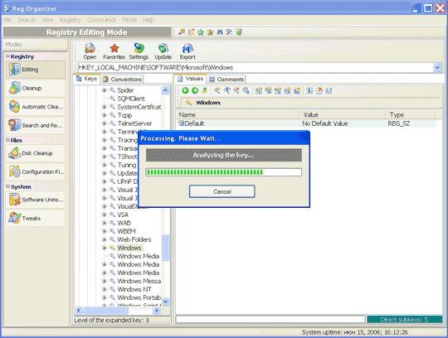Expand the Windows NT key node
This screenshot has width=448, height=338.
105,289
